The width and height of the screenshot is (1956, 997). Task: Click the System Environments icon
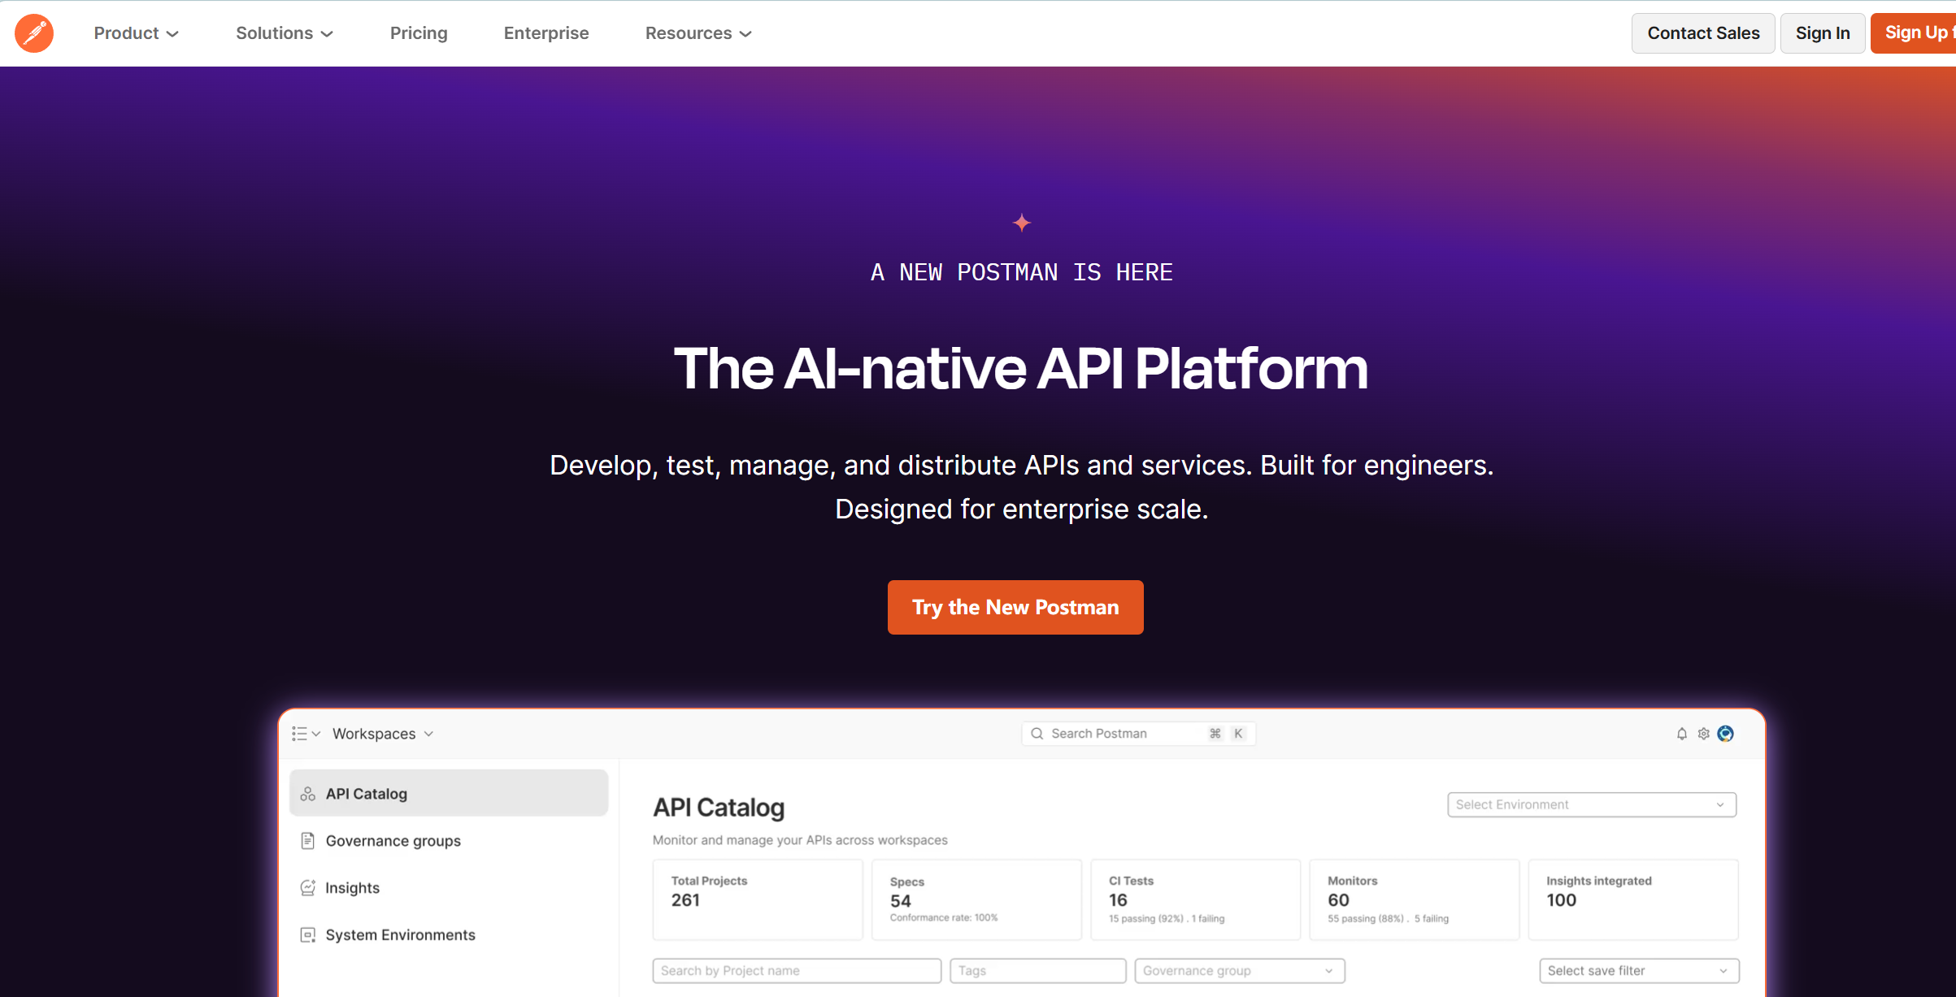point(308,935)
